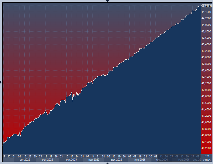Click the ноя.2025 month label
The height and width of the screenshot is (164, 213).
point(94,160)
